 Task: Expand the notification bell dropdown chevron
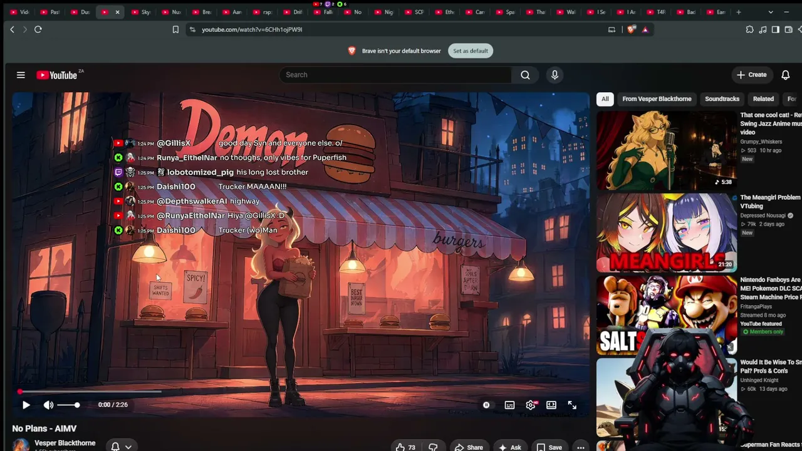pos(128,447)
